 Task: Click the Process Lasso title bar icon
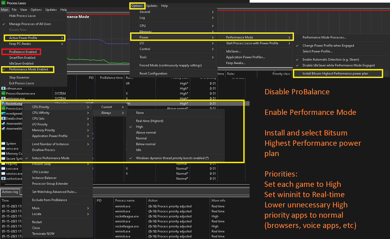(x=3, y=3)
